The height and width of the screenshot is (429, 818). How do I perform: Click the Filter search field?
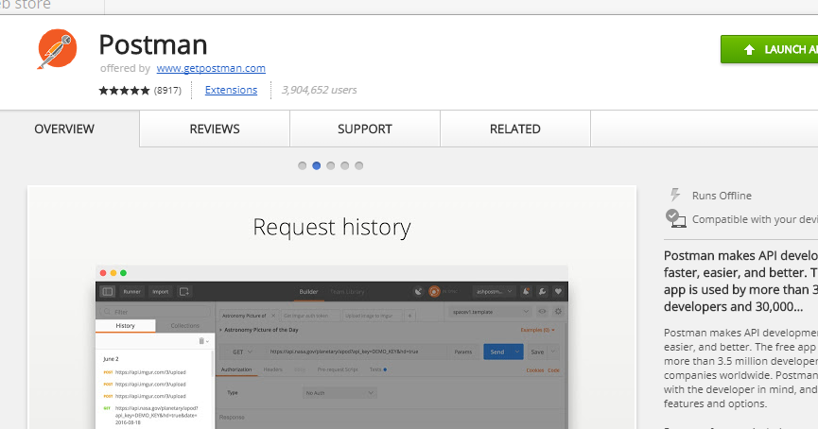pyautogui.click(x=155, y=312)
